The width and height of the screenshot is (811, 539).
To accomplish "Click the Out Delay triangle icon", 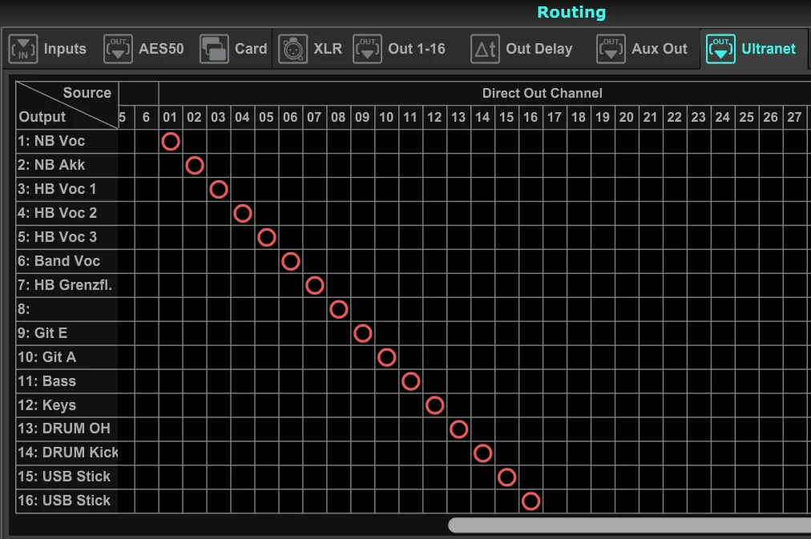I will (486, 49).
